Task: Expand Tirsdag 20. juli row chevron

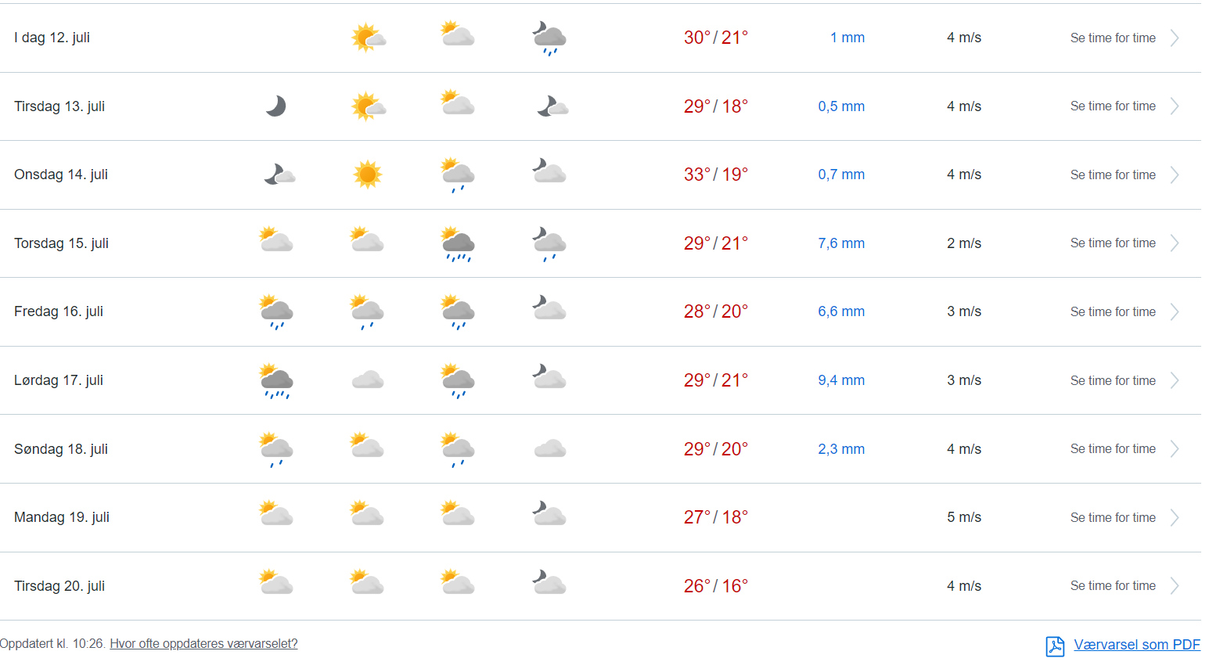Action: (1174, 586)
